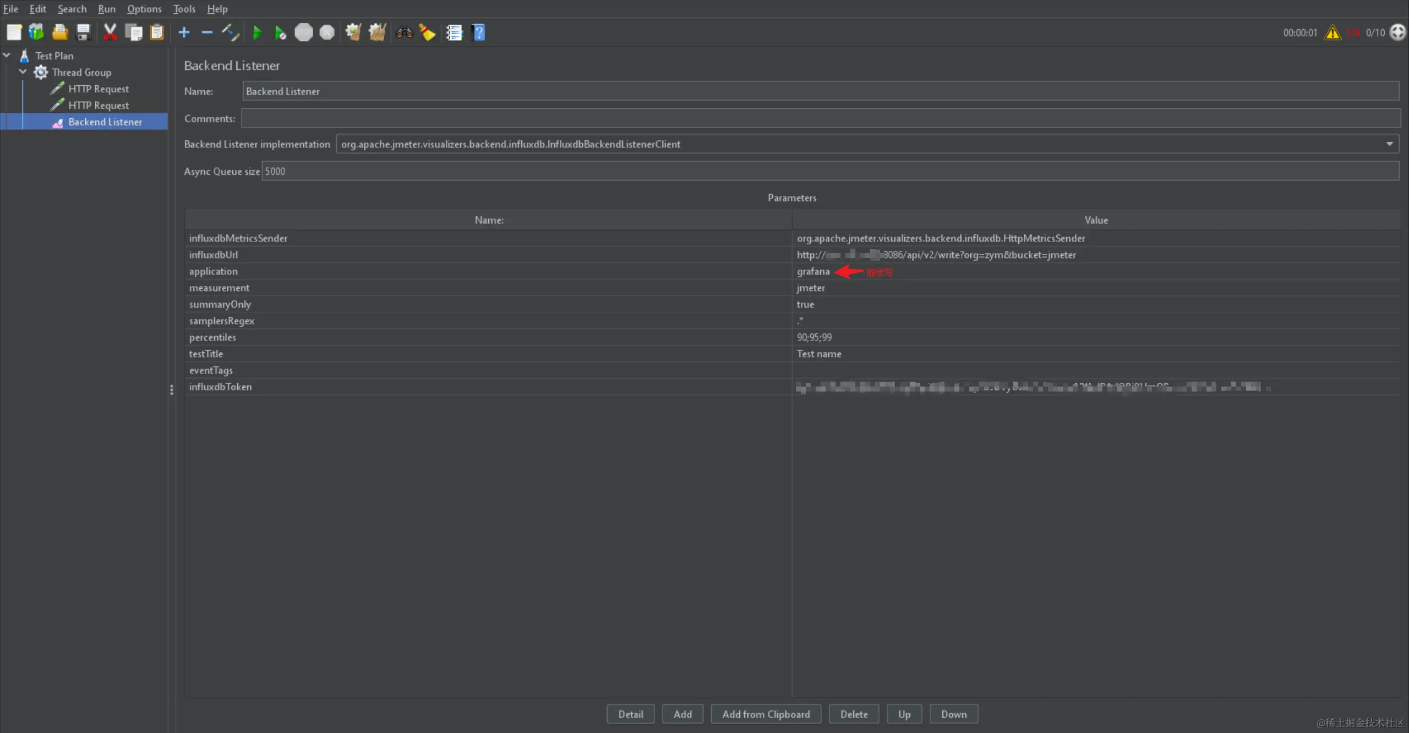The image size is (1409, 733).
Task: Click the Toggle expand/collapse pencil icon
Action: (x=231, y=32)
